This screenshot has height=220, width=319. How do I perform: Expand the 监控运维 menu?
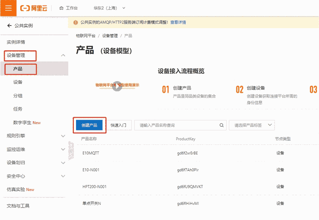[63, 149]
